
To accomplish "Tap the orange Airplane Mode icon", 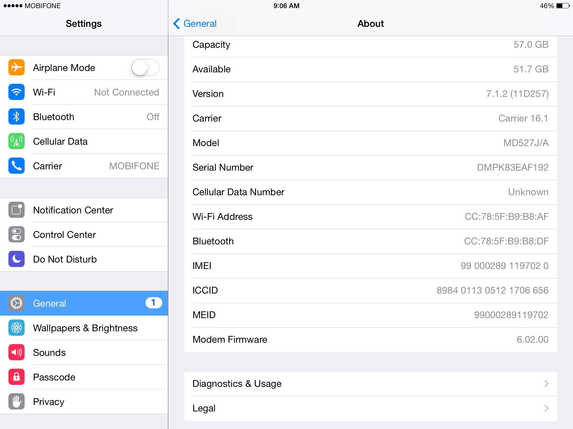I will click(x=17, y=67).
